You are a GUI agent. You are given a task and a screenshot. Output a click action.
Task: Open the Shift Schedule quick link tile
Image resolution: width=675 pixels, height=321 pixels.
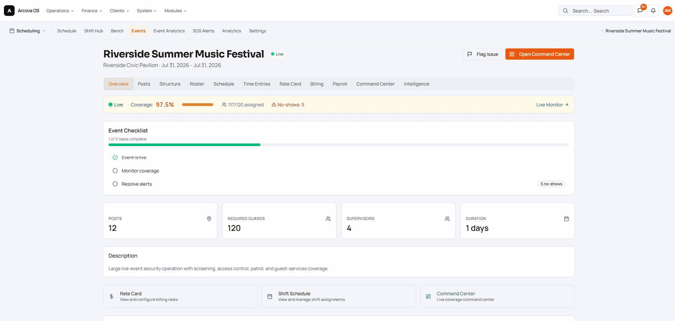339,296
